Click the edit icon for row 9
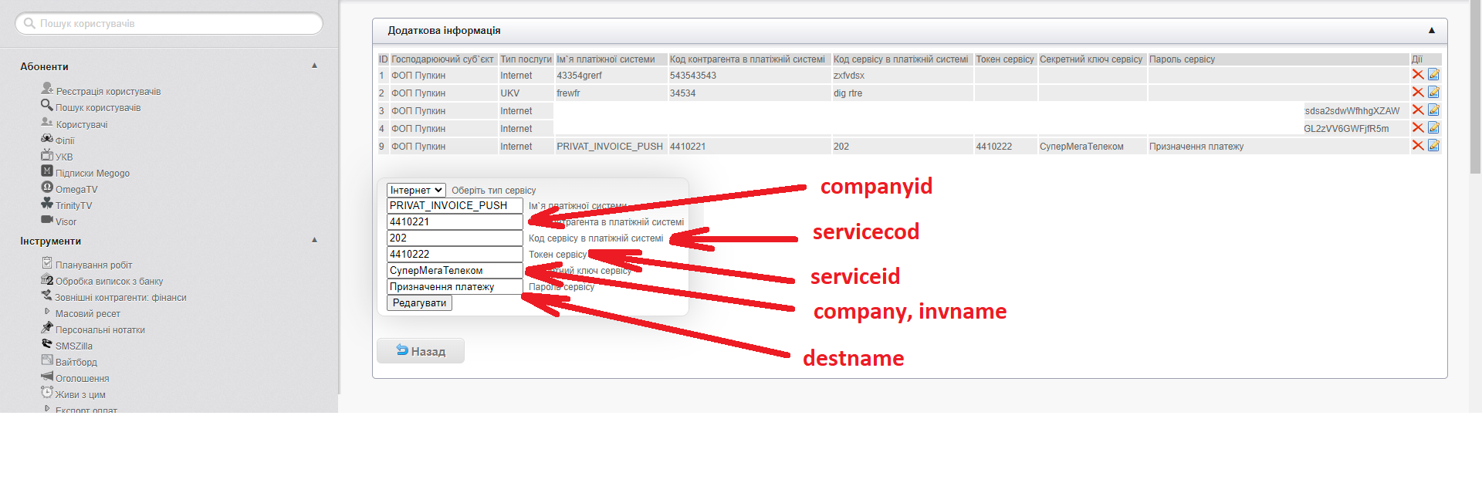This screenshot has height=500, width=1482. 1433,146
